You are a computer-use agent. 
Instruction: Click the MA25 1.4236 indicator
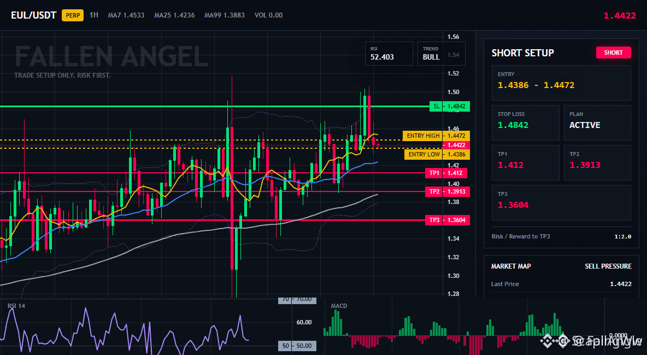(x=174, y=15)
